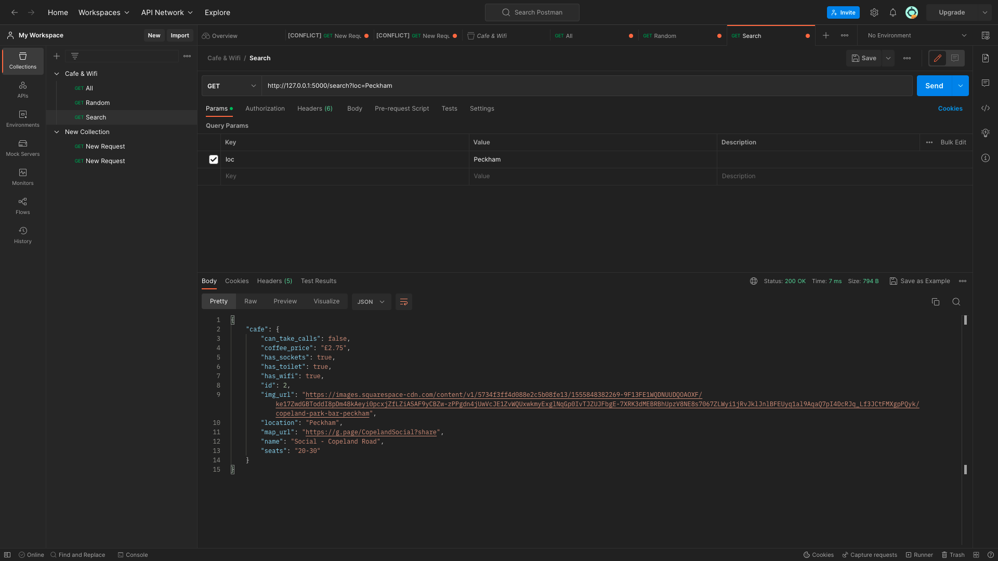Open the Monitors sidebar panel

(22, 177)
